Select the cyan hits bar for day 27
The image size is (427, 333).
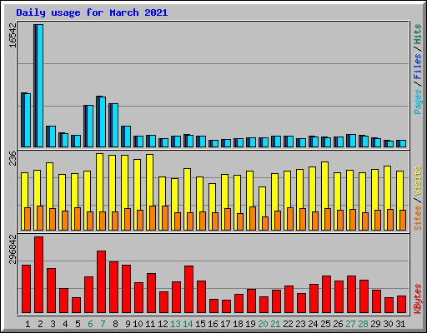[353, 141]
